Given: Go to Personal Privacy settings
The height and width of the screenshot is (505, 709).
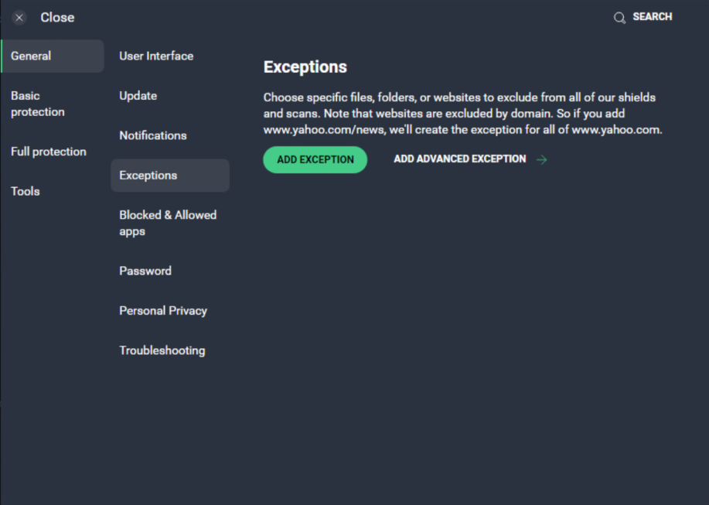Looking at the screenshot, I should pyautogui.click(x=162, y=311).
